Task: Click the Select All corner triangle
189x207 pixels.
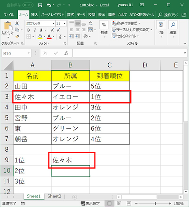Action: (x=9, y=66)
